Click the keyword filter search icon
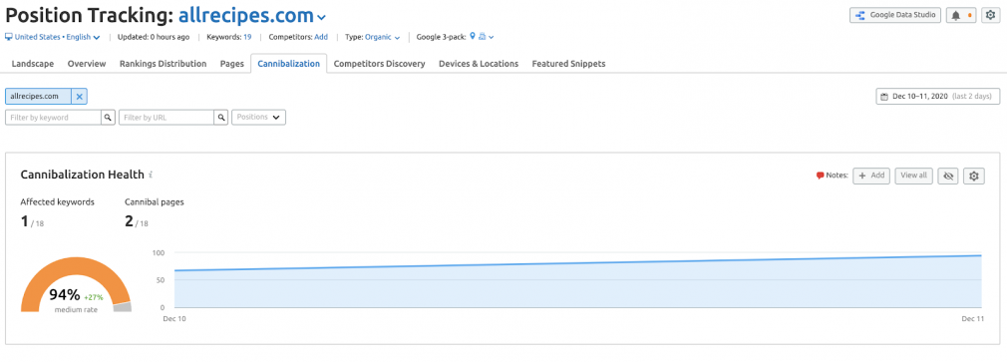Screen dimensions: 1007x362 pos(108,118)
